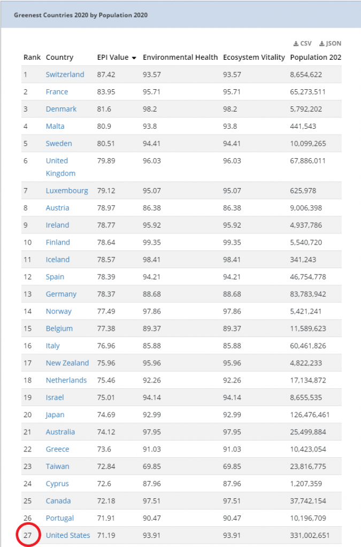Sort by Population 2020 column
361x547 pixels.
[x=316, y=58]
